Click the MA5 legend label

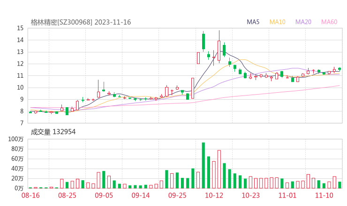coord(253,22)
